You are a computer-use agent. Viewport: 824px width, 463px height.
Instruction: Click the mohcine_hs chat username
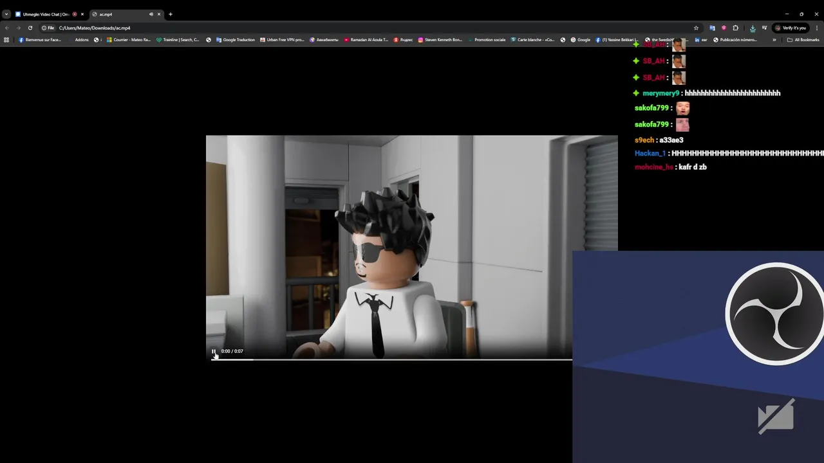[x=654, y=167]
